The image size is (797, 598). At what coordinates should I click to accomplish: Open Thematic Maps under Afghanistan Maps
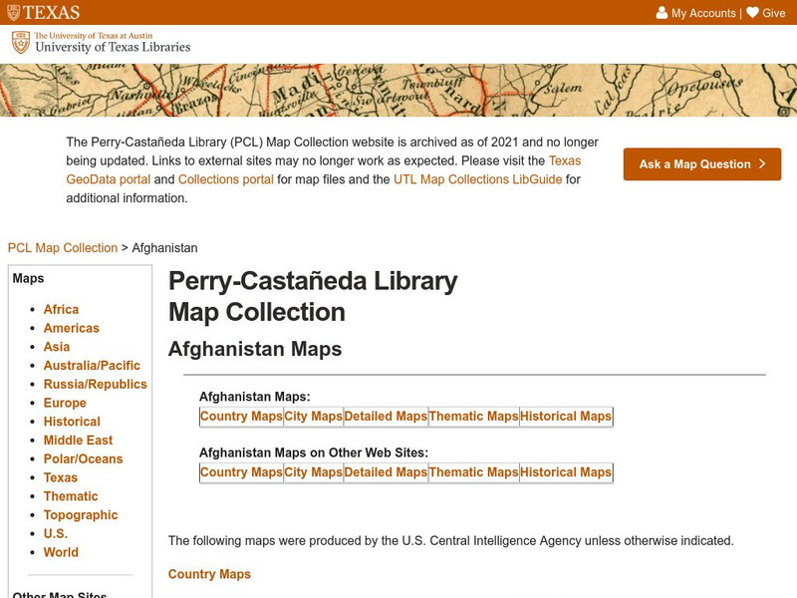[473, 417]
